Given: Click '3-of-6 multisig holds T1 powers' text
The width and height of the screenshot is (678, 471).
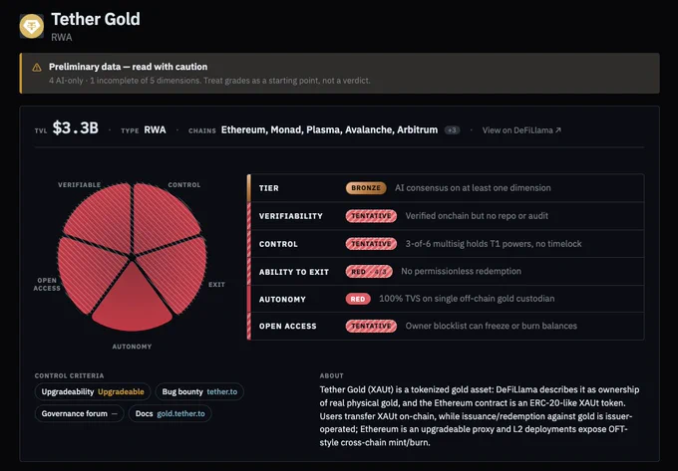Looking at the screenshot, I should (x=468, y=244).
